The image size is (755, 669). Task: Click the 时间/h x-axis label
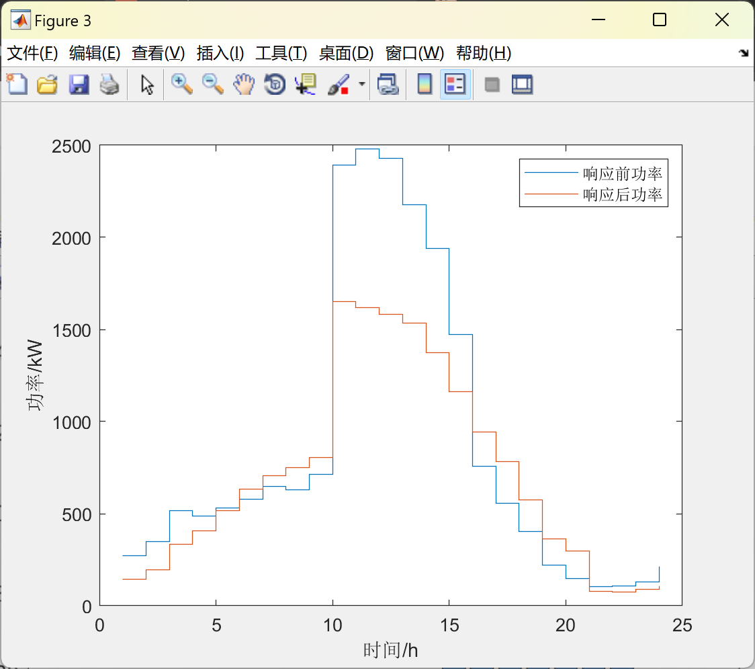[x=390, y=650]
